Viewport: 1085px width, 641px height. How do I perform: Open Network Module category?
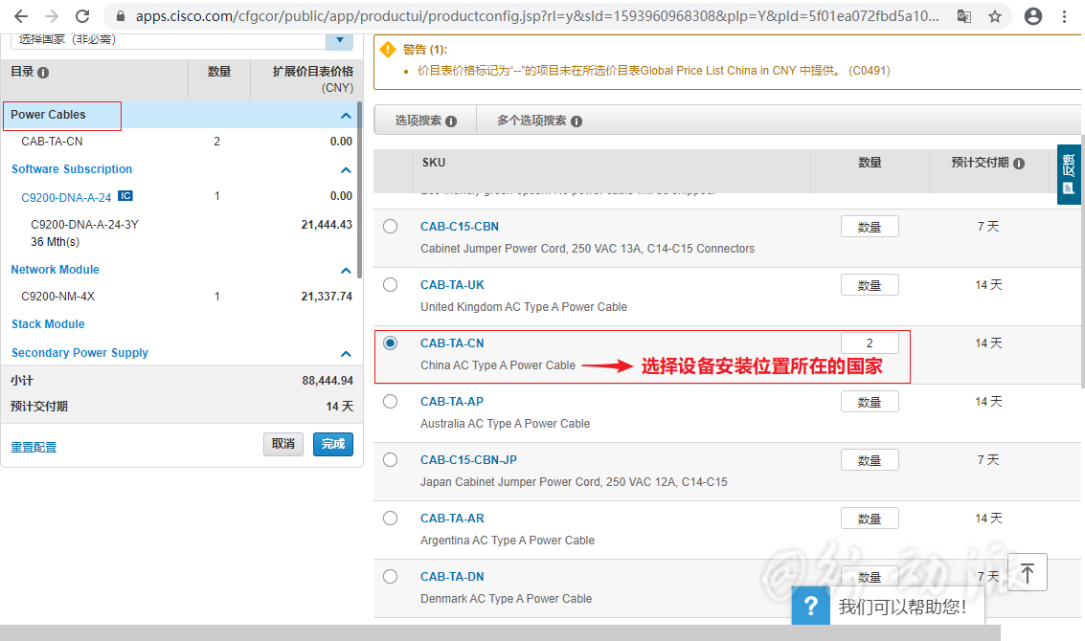56,270
